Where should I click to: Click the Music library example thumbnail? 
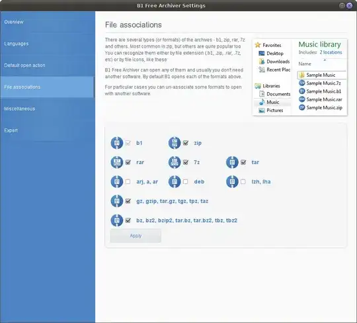click(300, 77)
